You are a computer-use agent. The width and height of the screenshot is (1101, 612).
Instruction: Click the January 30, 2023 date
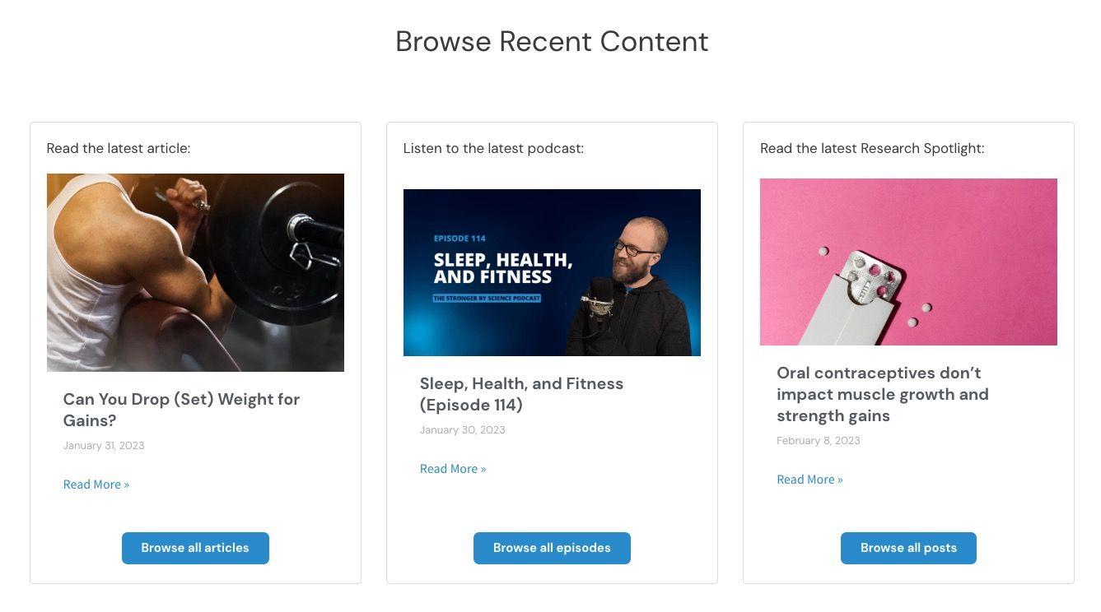click(x=462, y=430)
